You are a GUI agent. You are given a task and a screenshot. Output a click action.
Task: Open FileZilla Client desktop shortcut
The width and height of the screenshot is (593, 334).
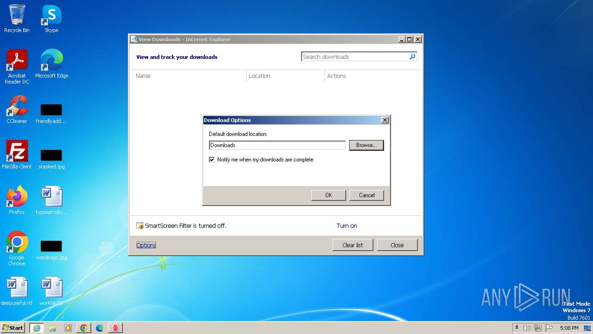(x=17, y=155)
